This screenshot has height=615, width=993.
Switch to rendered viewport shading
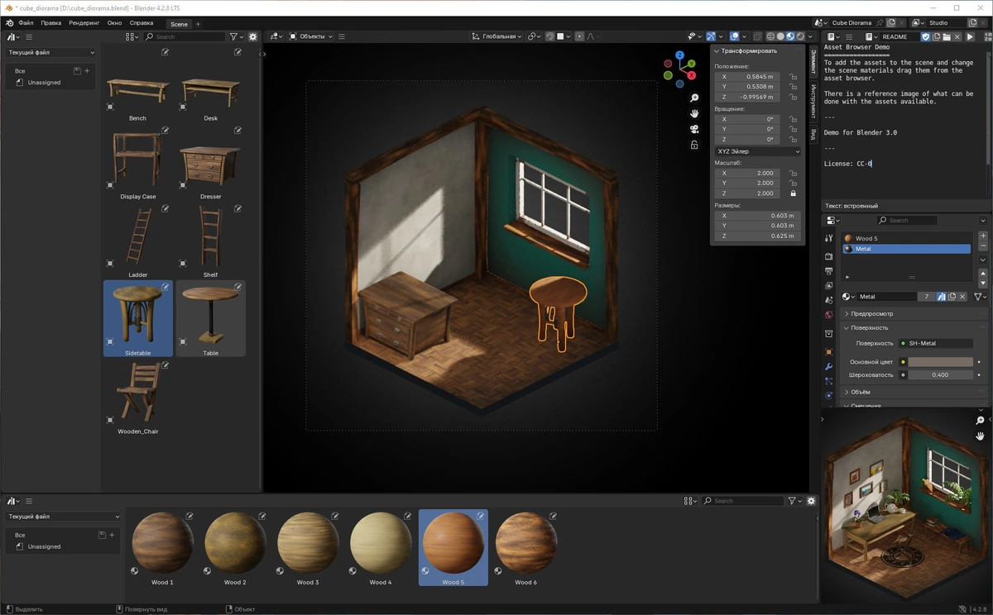[800, 36]
